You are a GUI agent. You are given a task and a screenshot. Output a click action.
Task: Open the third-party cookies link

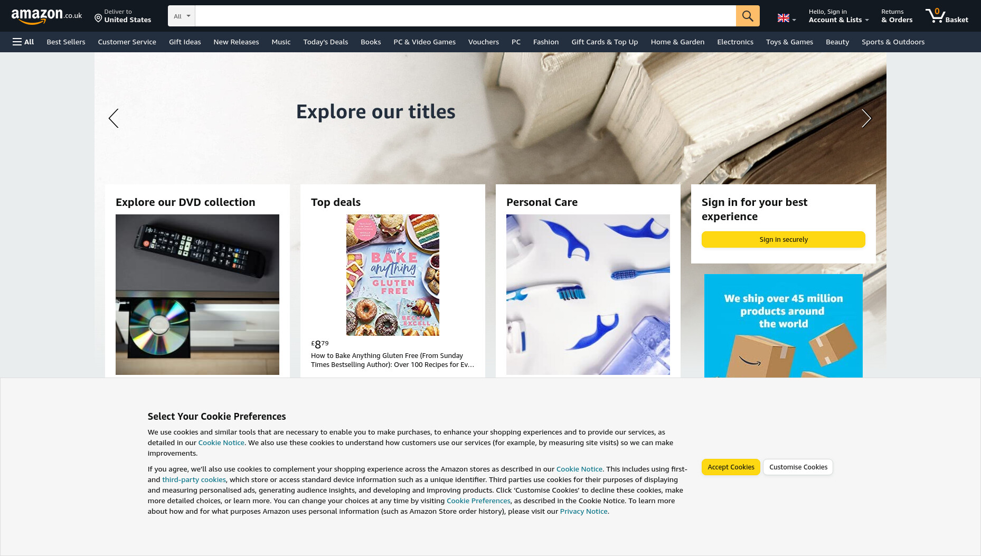click(x=194, y=479)
